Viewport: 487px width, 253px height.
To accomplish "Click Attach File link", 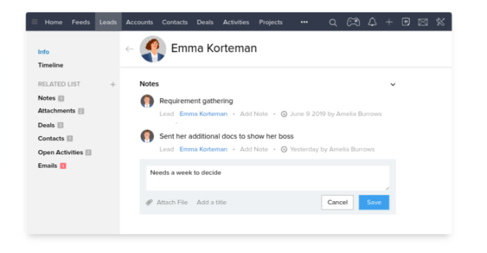I will 172,203.
